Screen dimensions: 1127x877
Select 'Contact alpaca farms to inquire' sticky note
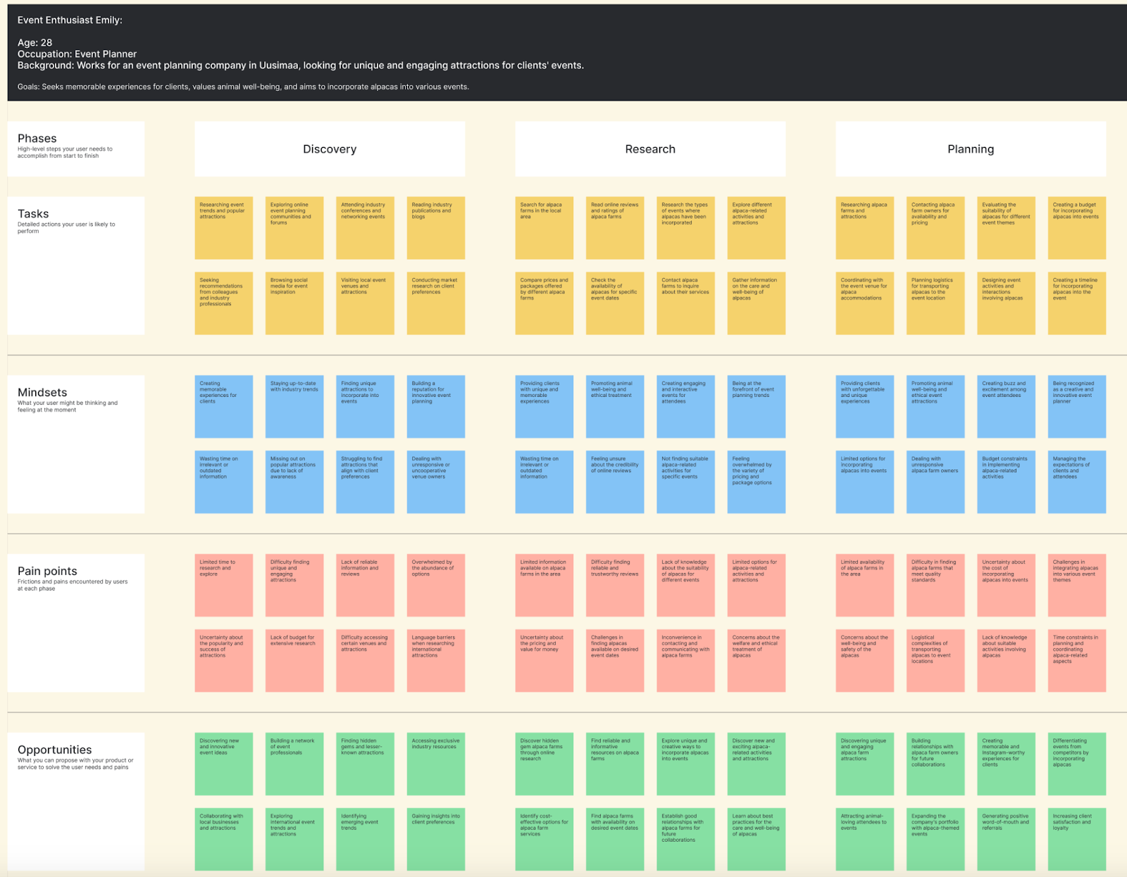click(x=686, y=303)
